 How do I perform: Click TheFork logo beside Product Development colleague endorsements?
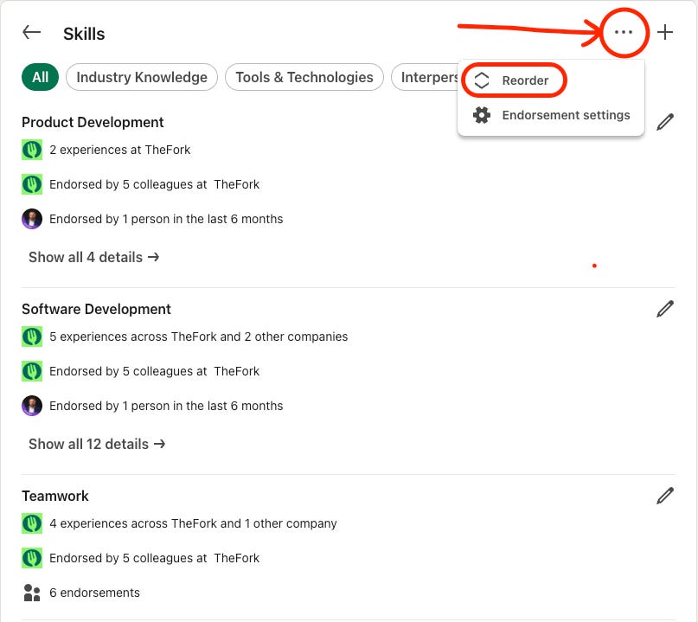(x=32, y=184)
